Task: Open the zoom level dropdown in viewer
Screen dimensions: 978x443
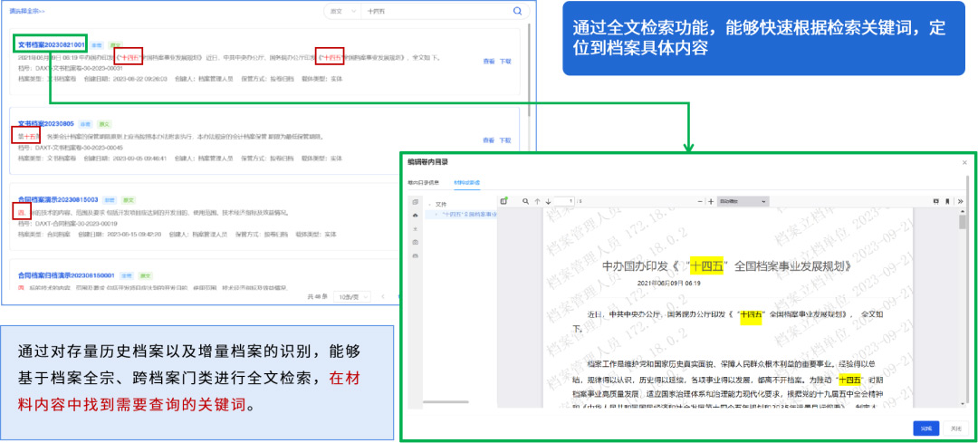Action: click(x=743, y=200)
